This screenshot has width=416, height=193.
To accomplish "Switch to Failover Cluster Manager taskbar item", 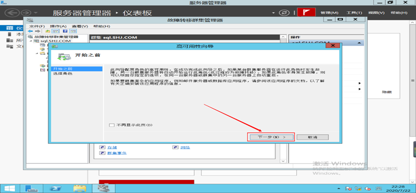I will tap(102, 189).
